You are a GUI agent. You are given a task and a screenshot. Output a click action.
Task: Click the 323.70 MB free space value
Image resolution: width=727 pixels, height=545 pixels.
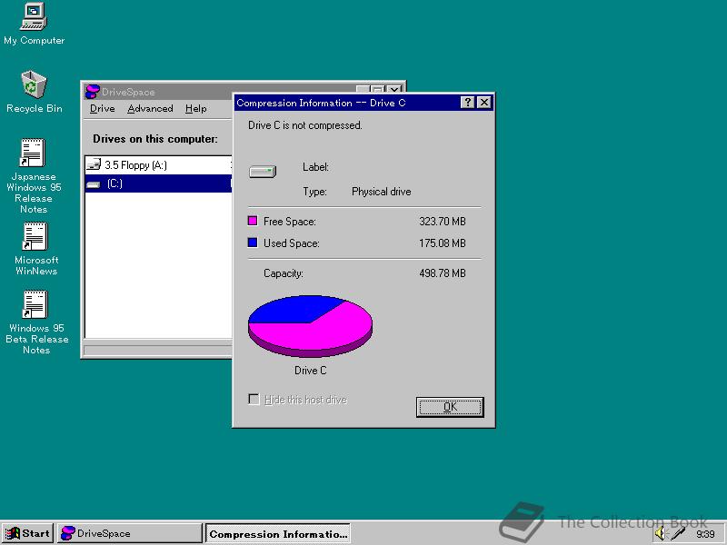tap(443, 222)
